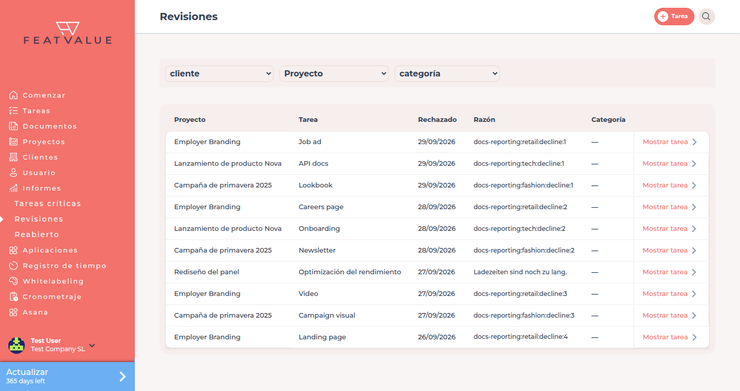Click the Razón column header

click(484, 119)
